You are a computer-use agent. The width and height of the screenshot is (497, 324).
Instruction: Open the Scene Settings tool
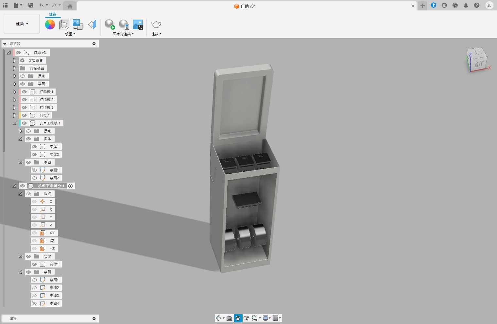click(x=64, y=24)
